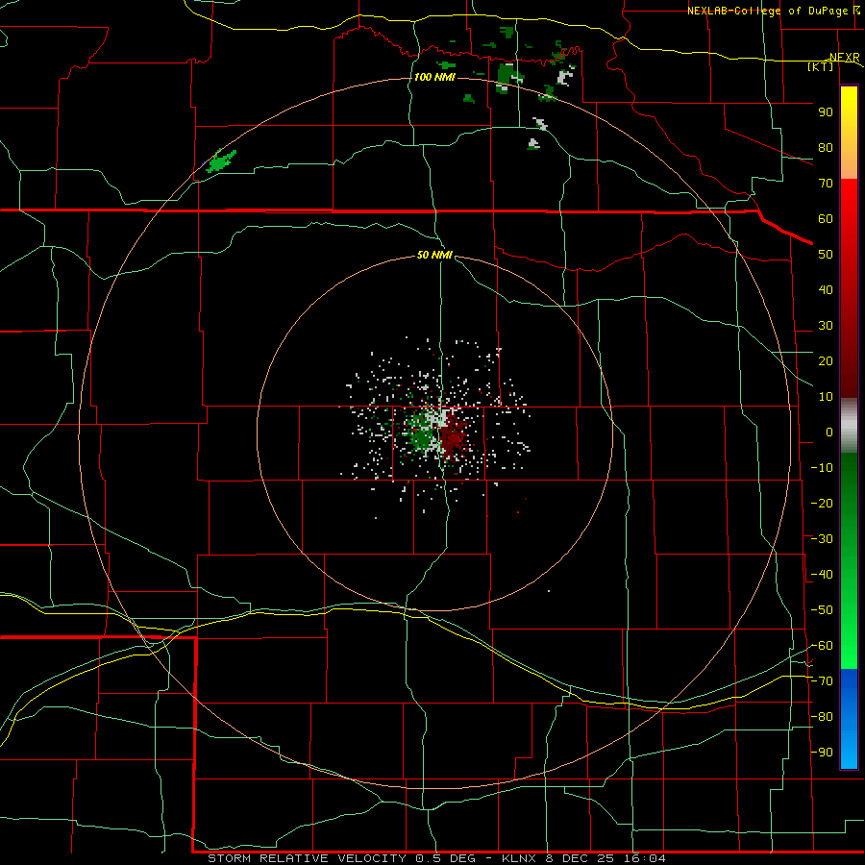
Task: Click the -90 value on velocity scale
Action: click(x=822, y=752)
